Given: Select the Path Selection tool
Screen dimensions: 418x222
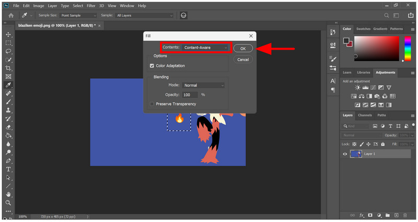Looking at the screenshot, I should click(8, 178).
